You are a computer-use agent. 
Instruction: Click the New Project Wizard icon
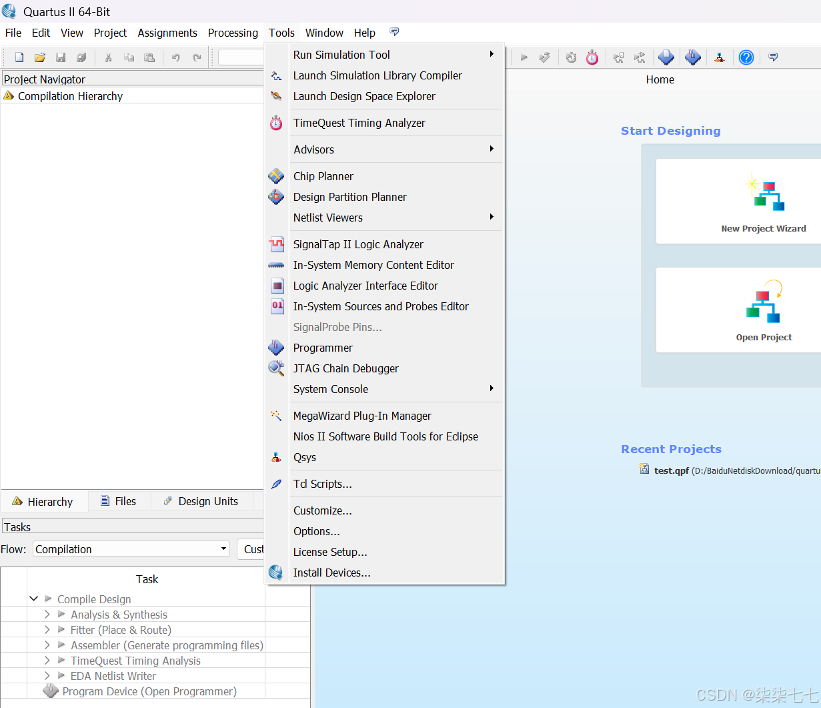[x=764, y=192]
